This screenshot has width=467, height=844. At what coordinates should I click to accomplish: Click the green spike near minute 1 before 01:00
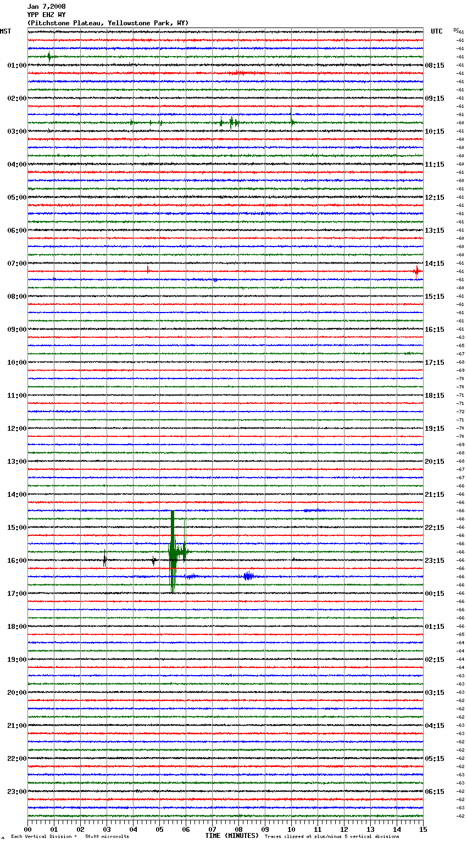(x=49, y=57)
